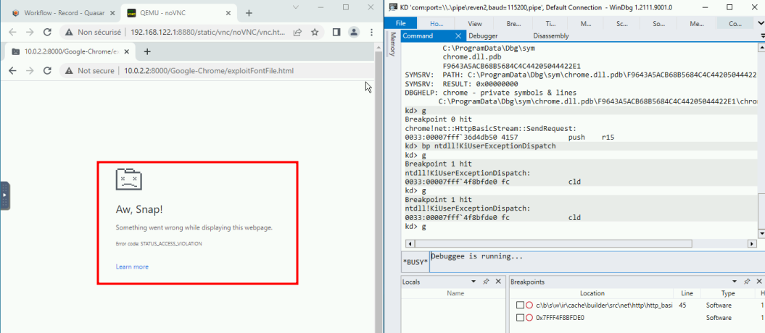Image resolution: width=765 pixels, height=333 pixels.
Task: Switch to the View ribbon tab
Action: pyautogui.click(x=475, y=23)
